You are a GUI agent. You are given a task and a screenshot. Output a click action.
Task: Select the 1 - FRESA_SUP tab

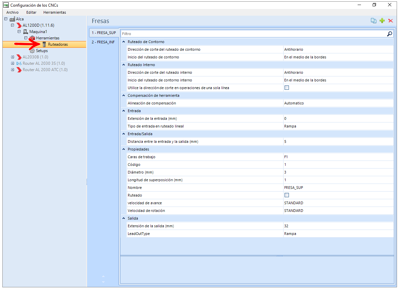pyautogui.click(x=104, y=33)
